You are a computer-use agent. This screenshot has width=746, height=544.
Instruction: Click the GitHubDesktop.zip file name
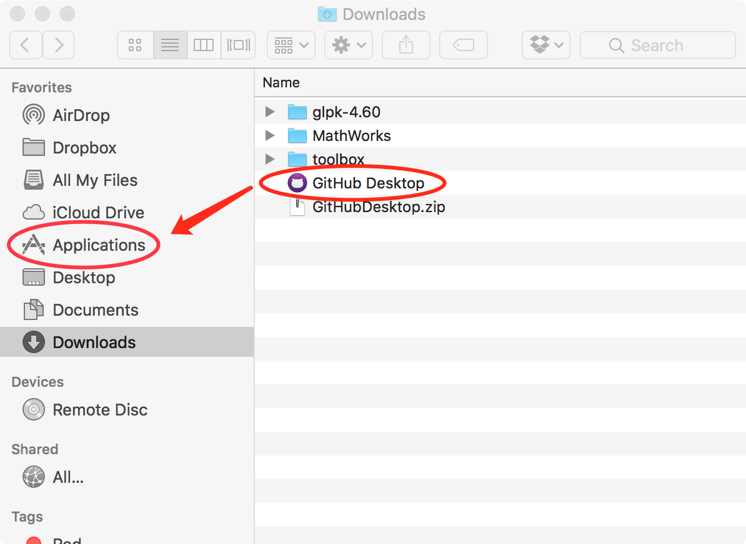click(379, 207)
